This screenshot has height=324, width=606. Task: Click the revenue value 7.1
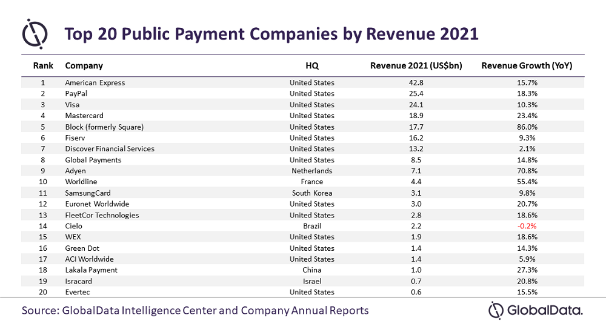(416, 171)
